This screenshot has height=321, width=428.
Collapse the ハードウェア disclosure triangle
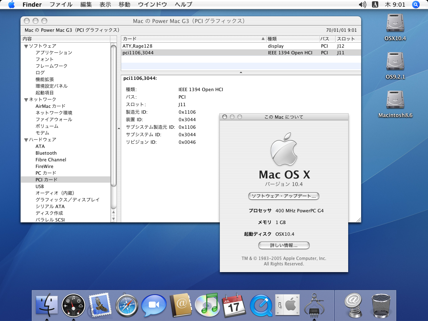click(x=26, y=140)
